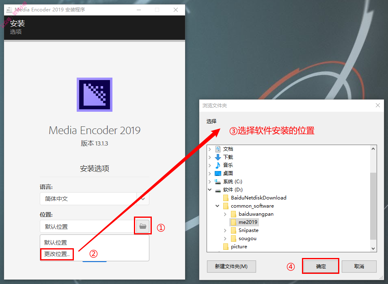Click the folder tree scroll-up arrow
Screen dimensions: 388x284
[373, 149]
